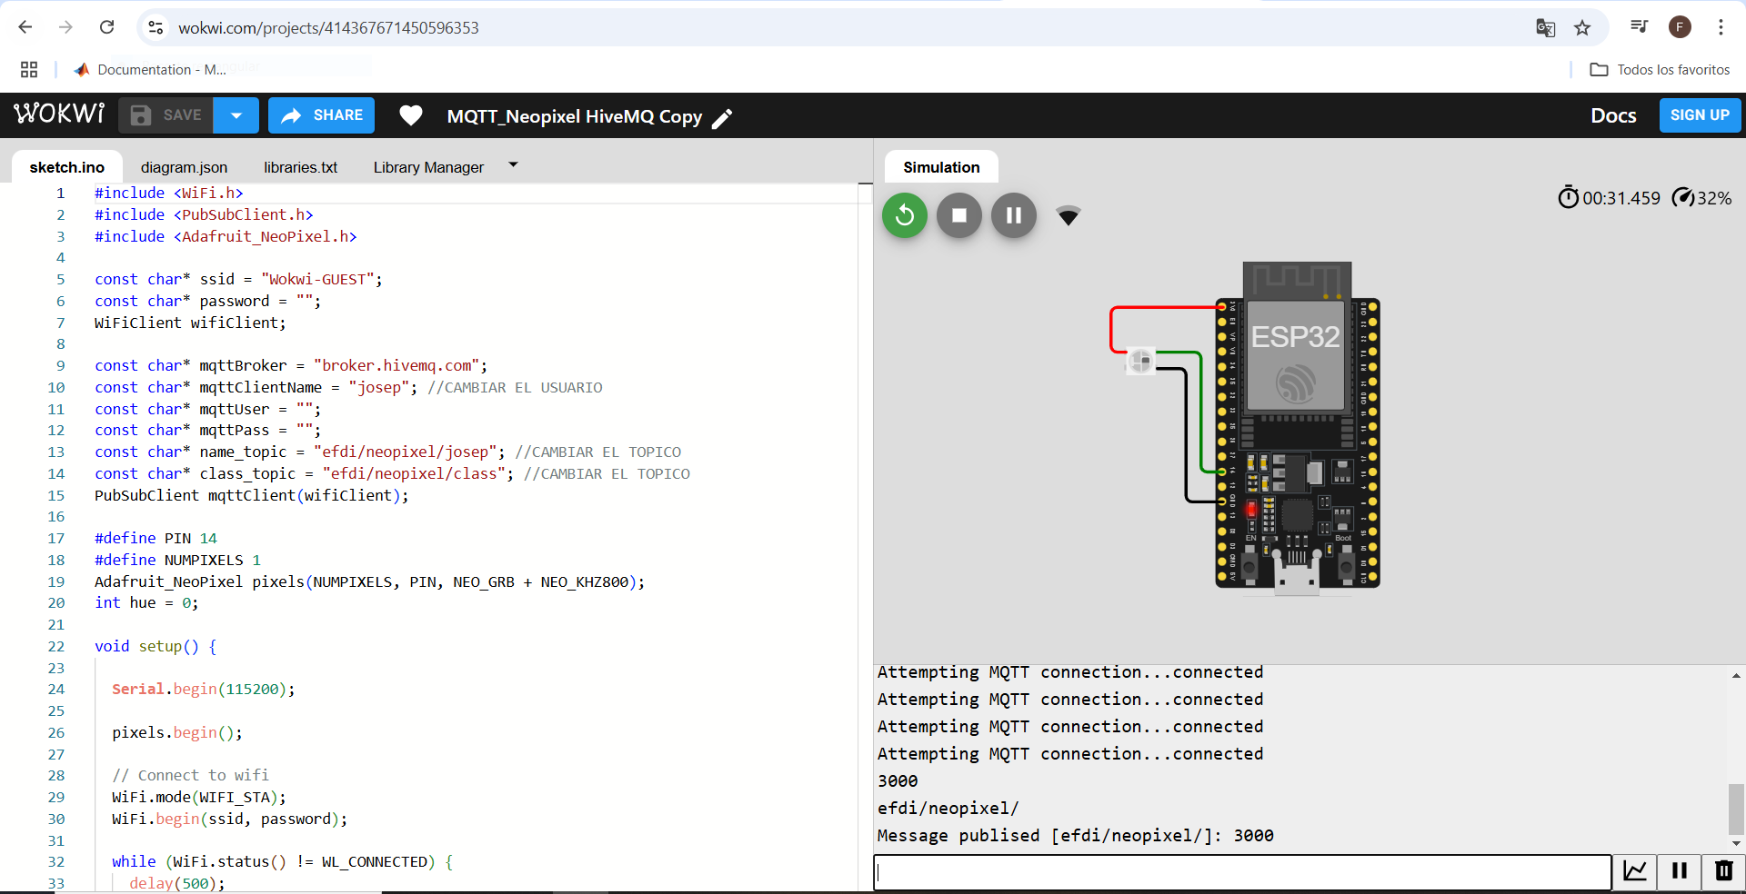Open the apps grid in bookmarks bar
This screenshot has height=894, width=1746.
pyautogui.click(x=29, y=69)
